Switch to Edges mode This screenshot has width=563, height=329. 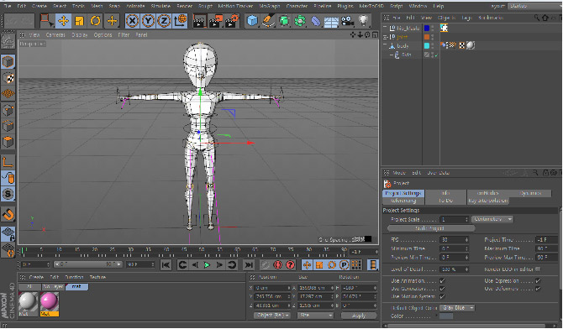8,126
